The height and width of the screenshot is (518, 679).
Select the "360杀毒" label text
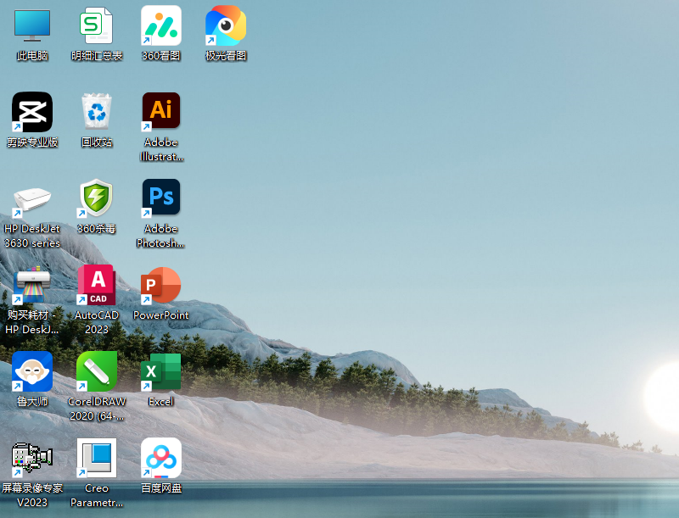(x=96, y=229)
